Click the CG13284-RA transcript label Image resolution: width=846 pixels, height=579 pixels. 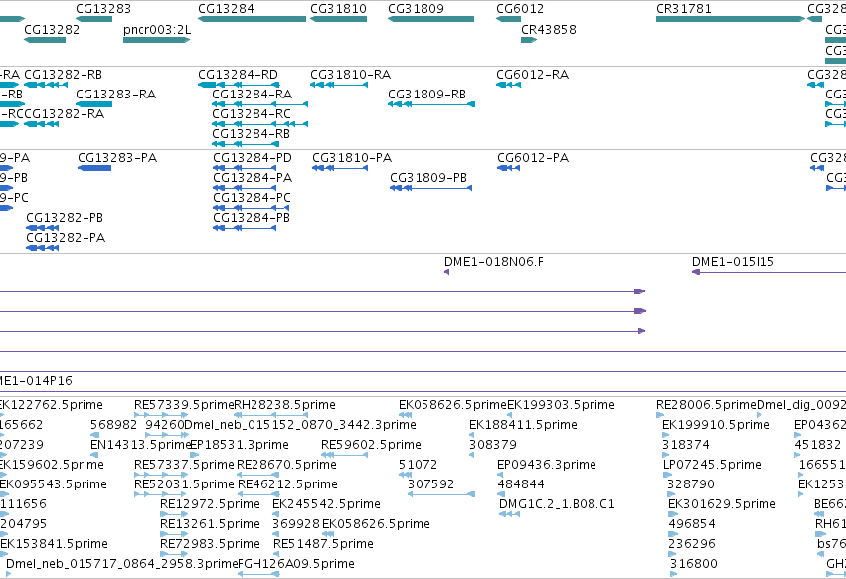pos(252,94)
